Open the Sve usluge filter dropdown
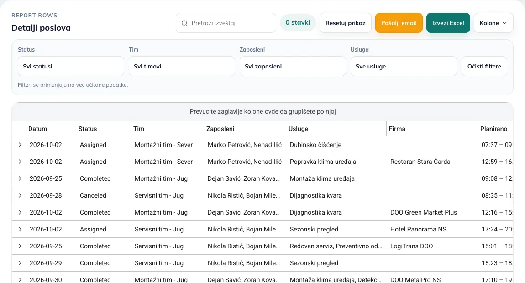Viewport: 525px width, 283px height. pyautogui.click(x=404, y=66)
